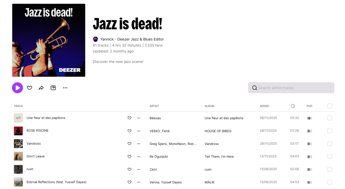
Task: Click rush track thumbnail
Action: [x=18, y=169]
